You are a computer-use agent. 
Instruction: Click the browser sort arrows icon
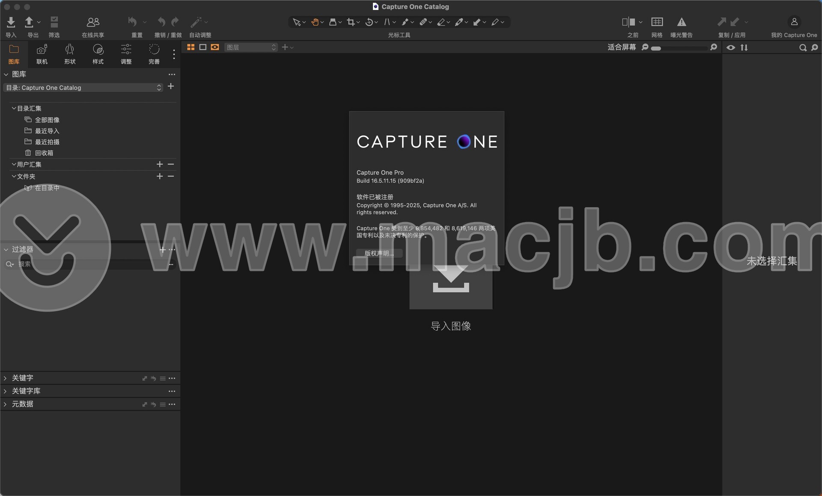(744, 48)
